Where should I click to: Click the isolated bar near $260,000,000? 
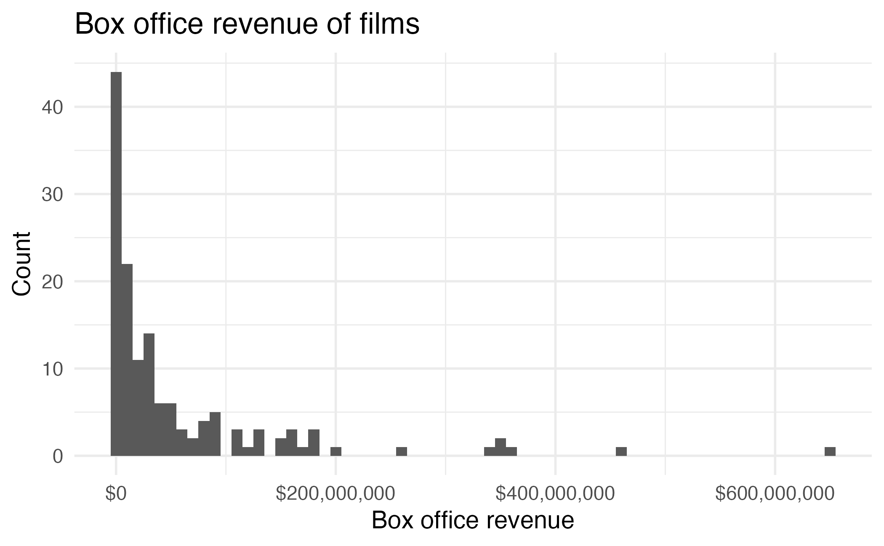click(x=402, y=451)
